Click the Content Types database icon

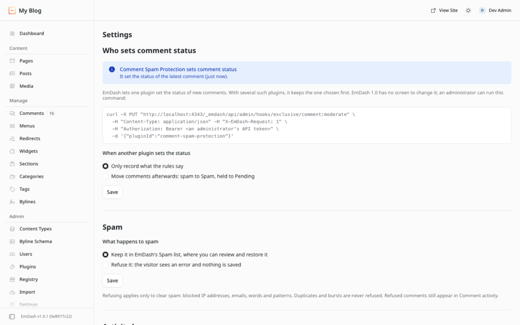click(x=12, y=229)
